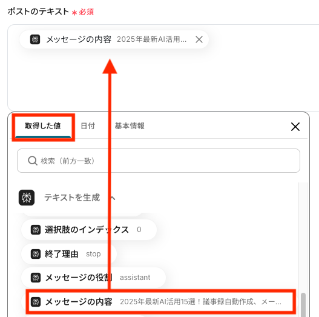Viewport: 319px width, 317px height.
Task: Click the ポストのテキスト field label
Action: click(38, 12)
